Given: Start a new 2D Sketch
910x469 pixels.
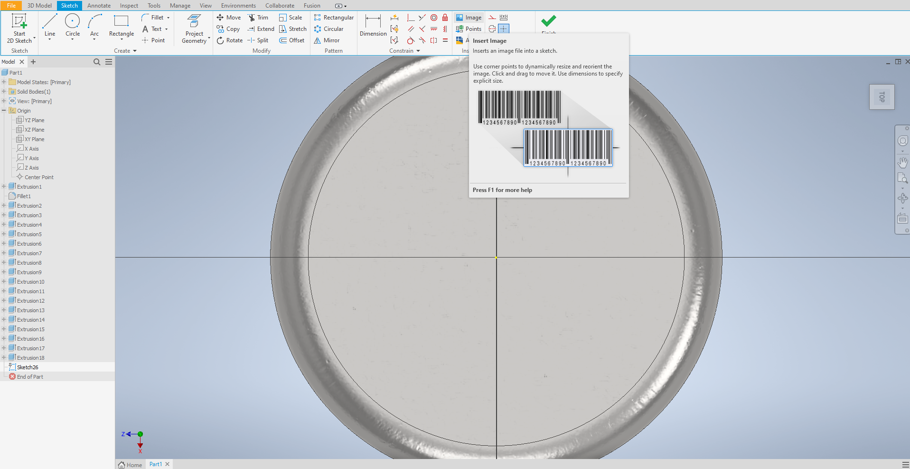Looking at the screenshot, I should 19,28.
